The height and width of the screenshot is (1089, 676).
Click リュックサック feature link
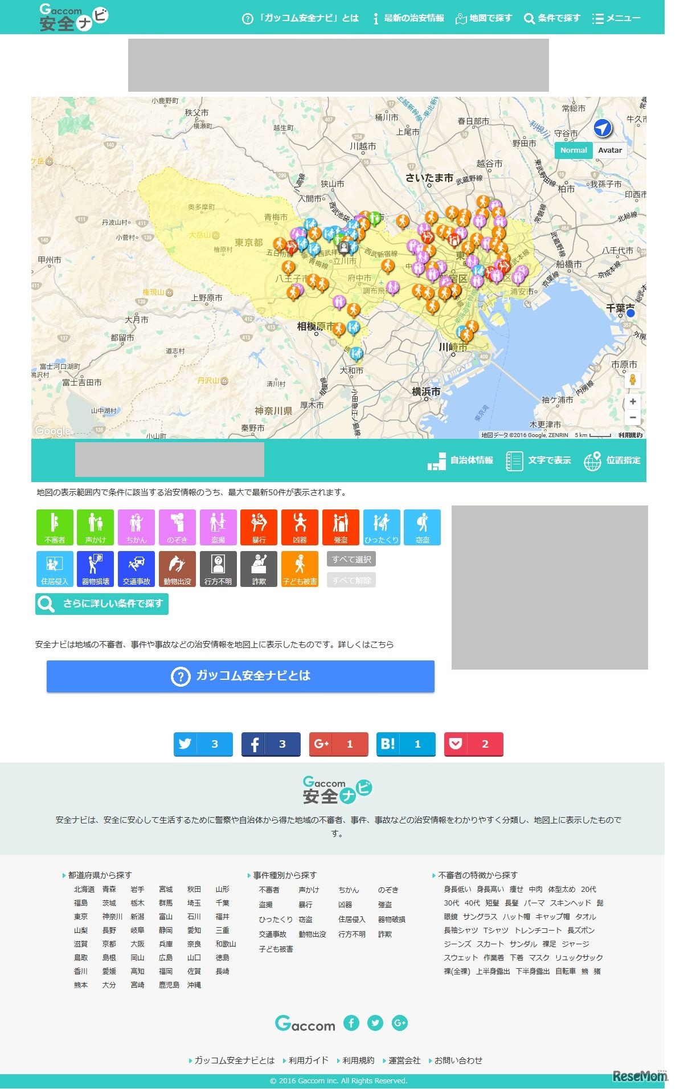579,958
